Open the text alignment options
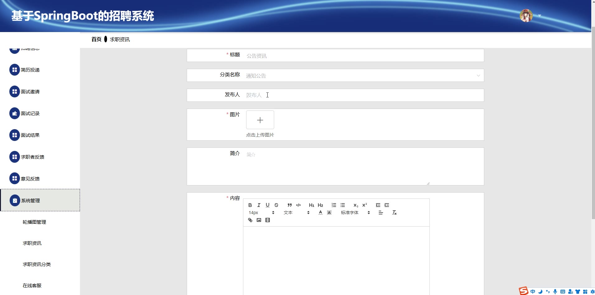 point(381,213)
